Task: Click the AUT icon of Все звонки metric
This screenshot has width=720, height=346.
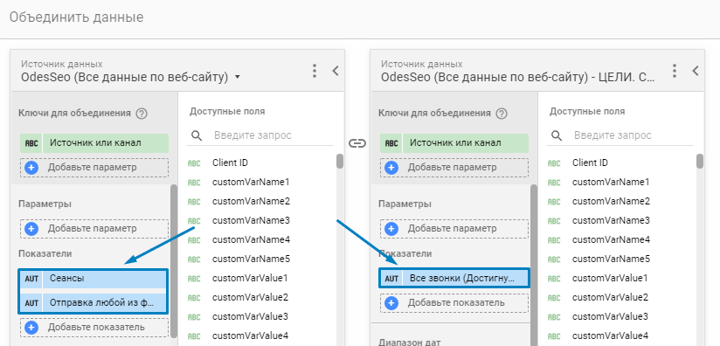Action: click(x=391, y=279)
